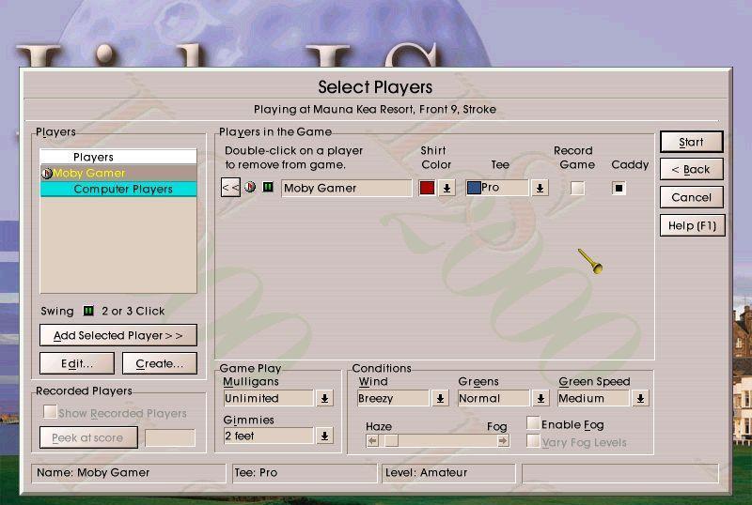Open the Tee dropdown set to Pro
The width and height of the screenshot is (752, 505).
(540, 188)
